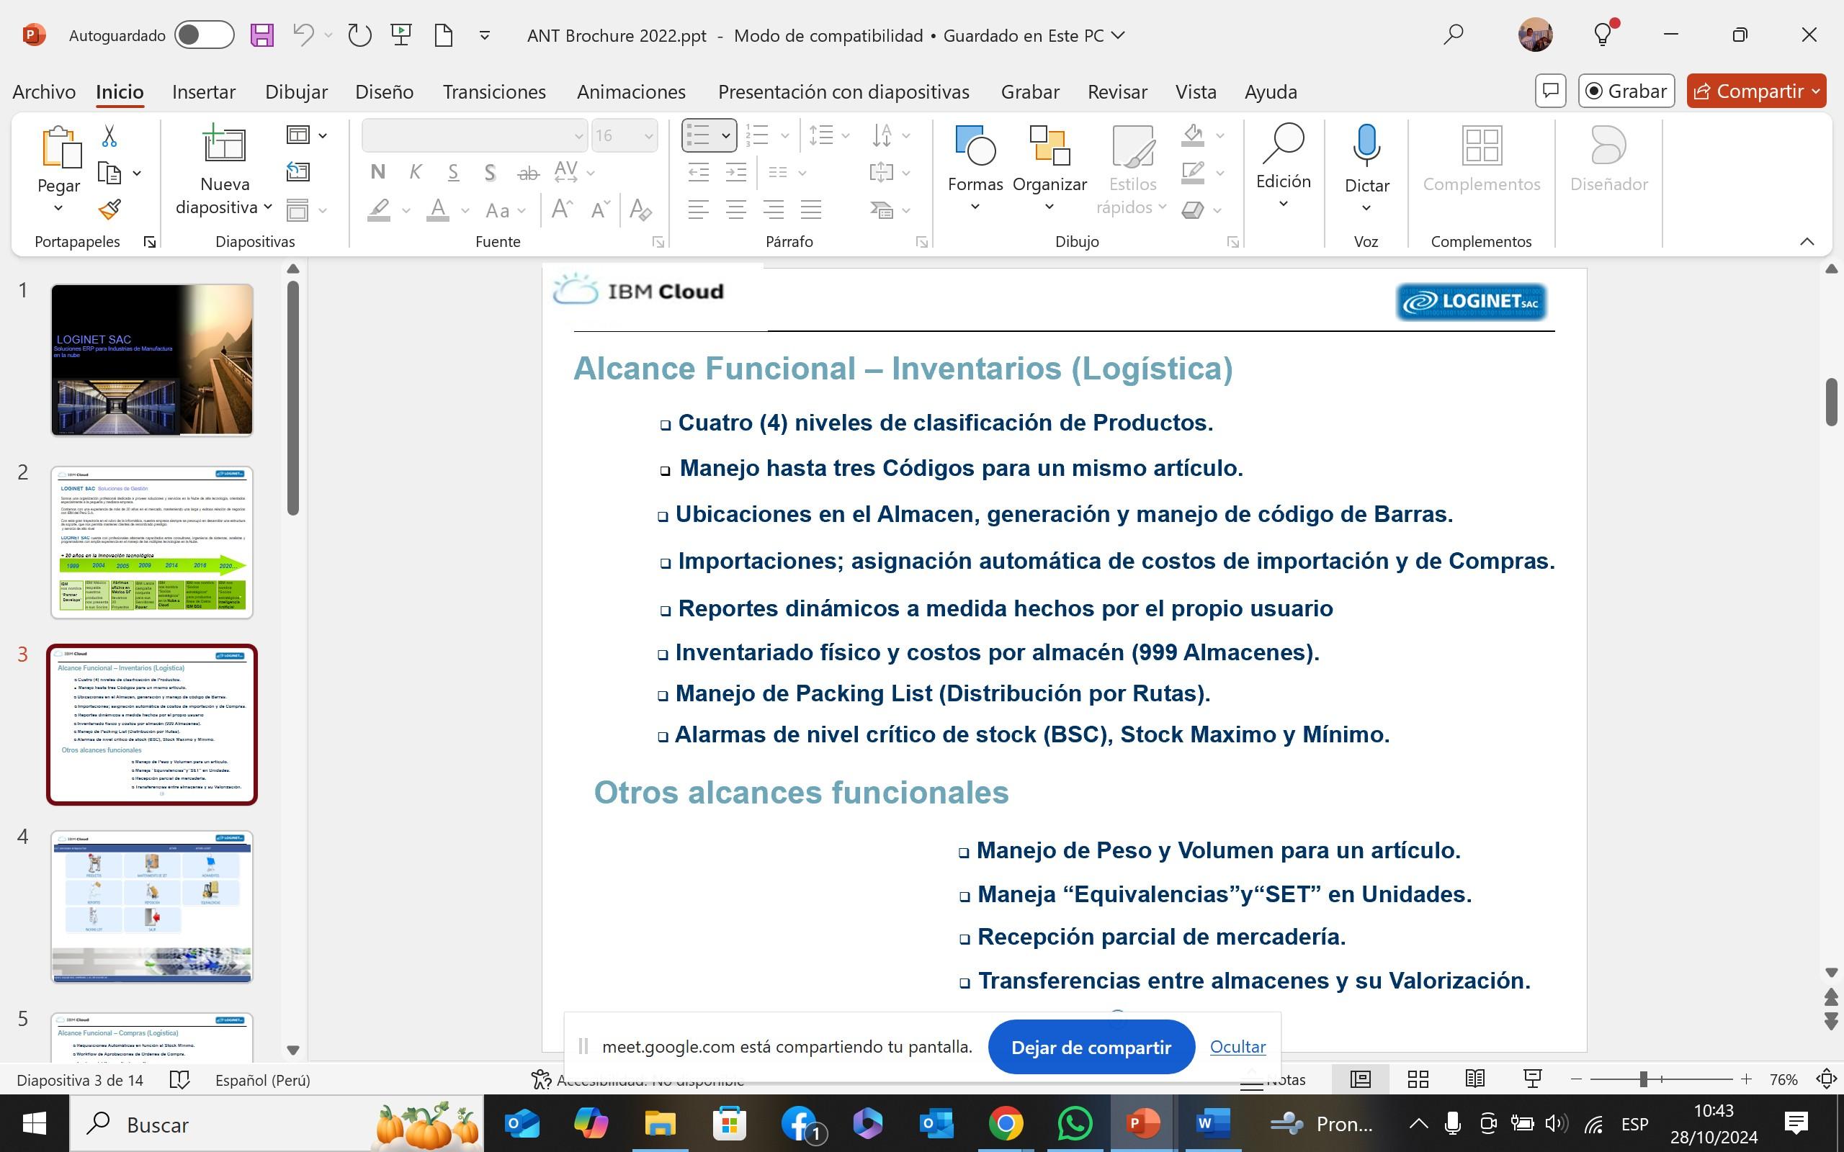Image resolution: width=1844 pixels, height=1152 pixels.
Task: Open the Nueva diapositiva dropdown arrow
Action: 267,207
